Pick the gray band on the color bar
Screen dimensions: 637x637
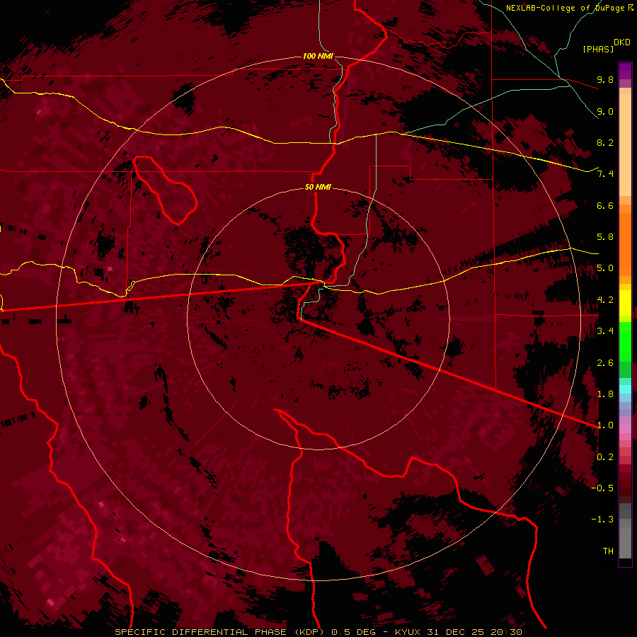pos(625,530)
